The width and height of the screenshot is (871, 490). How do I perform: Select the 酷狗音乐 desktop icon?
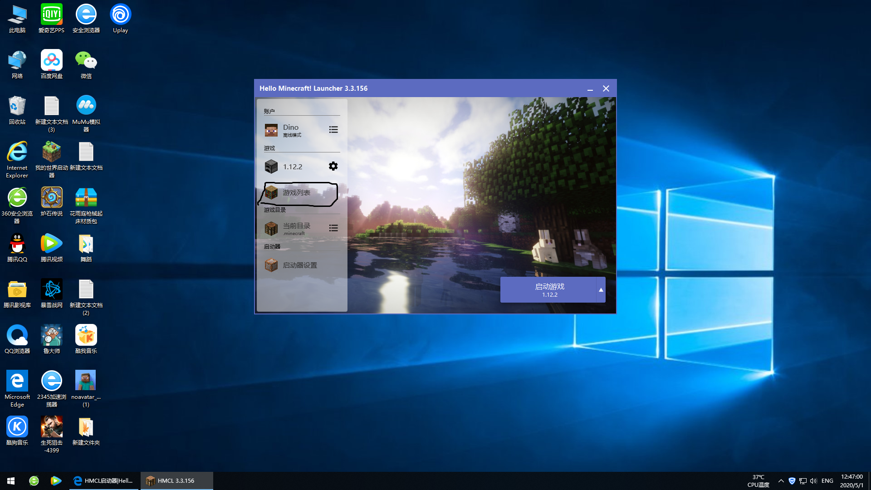pyautogui.click(x=17, y=431)
